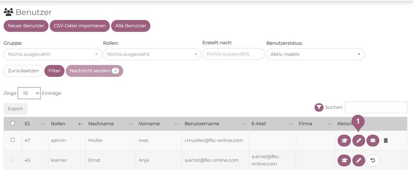
Task: Edit user Ernst with pencil icon
Action: tap(358, 160)
